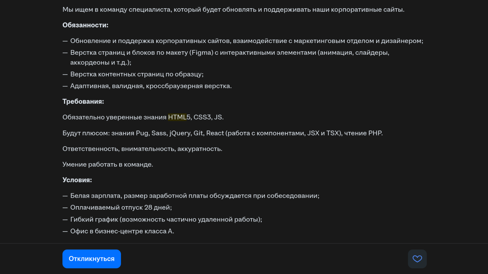This screenshot has width=488, height=274.
Task: Click the Figma layout duty line
Action: click(x=229, y=53)
